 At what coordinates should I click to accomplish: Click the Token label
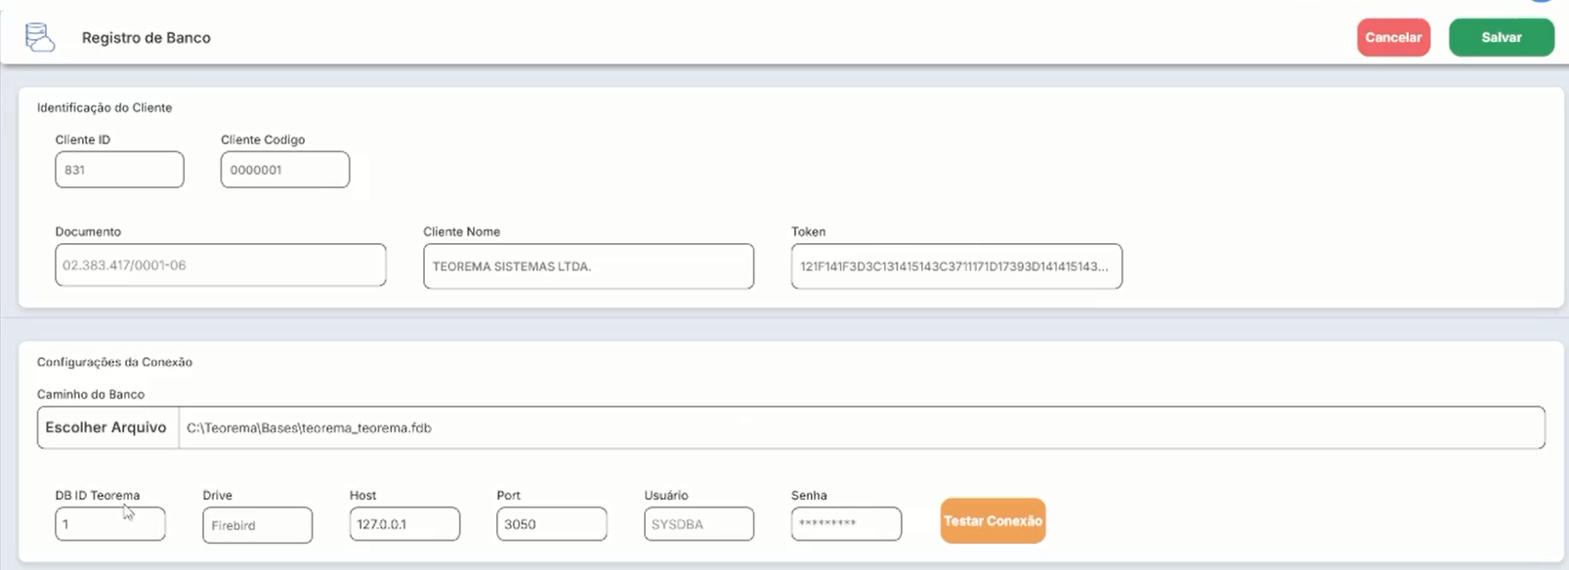808,231
